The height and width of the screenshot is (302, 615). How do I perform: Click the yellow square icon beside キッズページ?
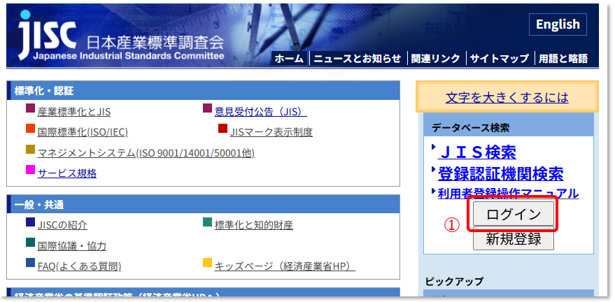(x=208, y=263)
